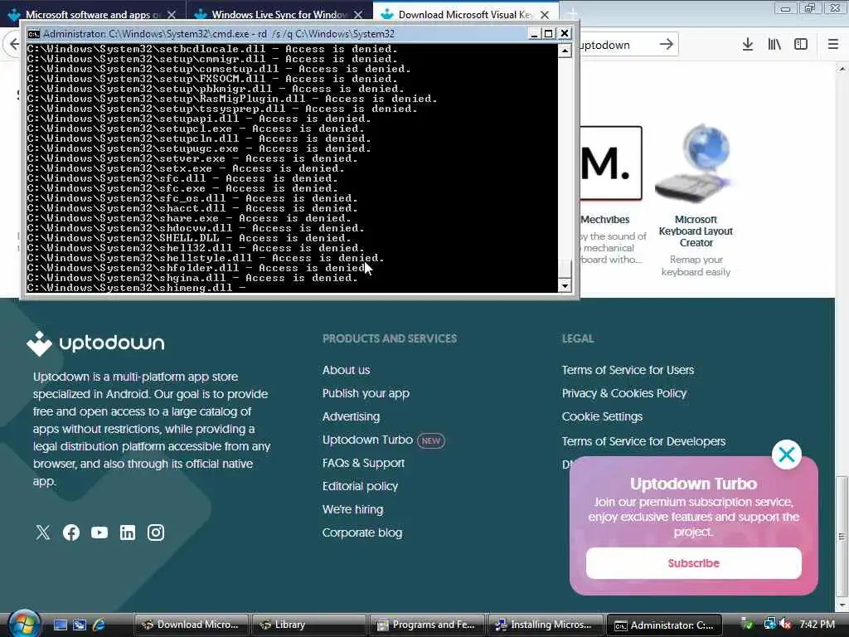849x637 pixels.
Task: Open the Microsoft Keyboard Layout Creator icon
Action: point(696,163)
